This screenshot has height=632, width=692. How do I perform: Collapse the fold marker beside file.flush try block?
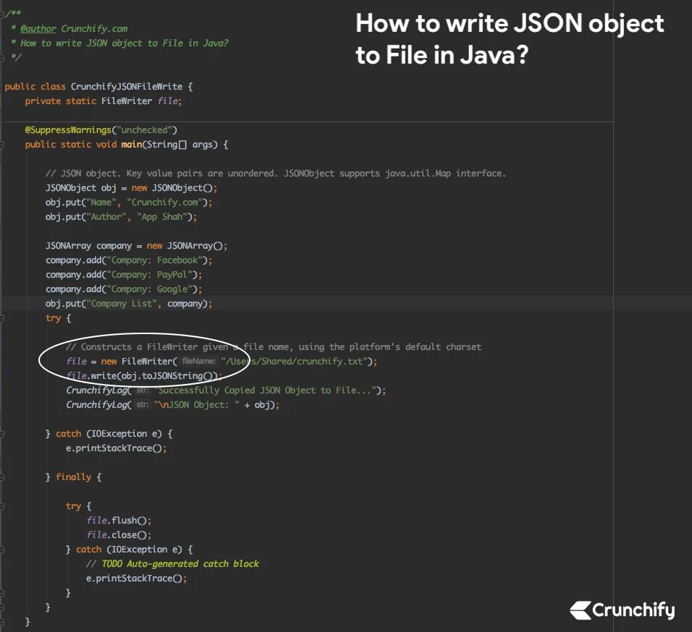click(x=1, y=506)
